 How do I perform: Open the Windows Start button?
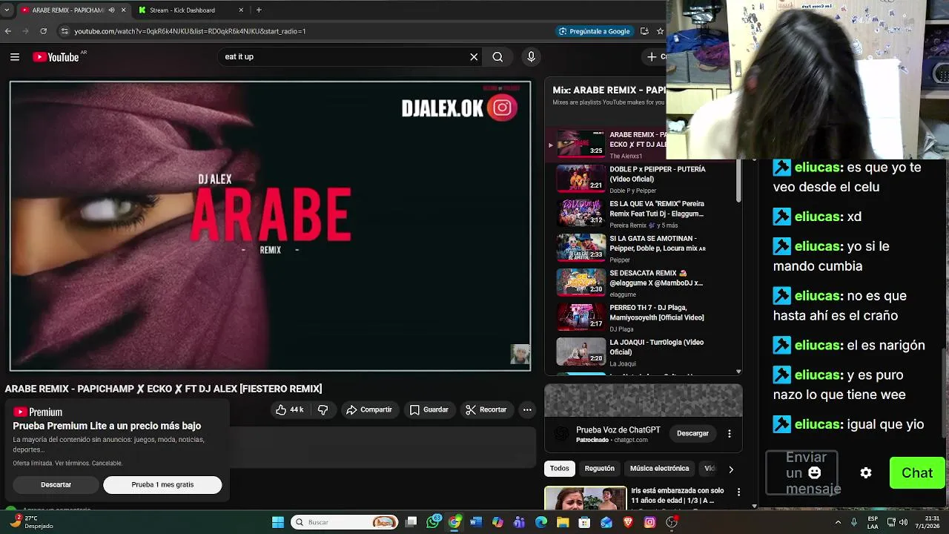click(278, 522)
